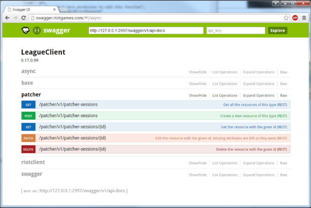The height and width of the screenshot is (208, 311).
Task: Expand the riotclient section heading
Action: (x=33, y=162)
